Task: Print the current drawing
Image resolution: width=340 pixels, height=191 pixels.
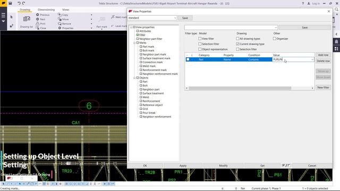Action: point(41,23)
